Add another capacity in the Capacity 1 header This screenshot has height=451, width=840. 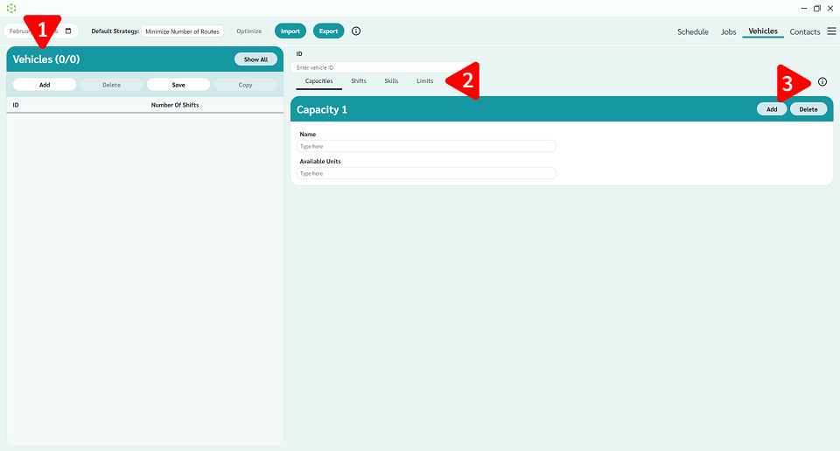(x=771, y=109)
